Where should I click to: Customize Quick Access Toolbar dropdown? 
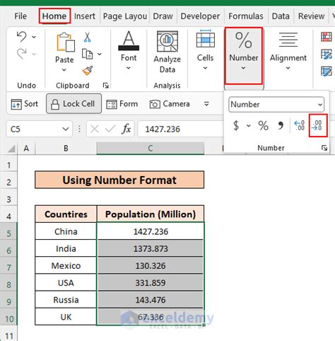click(206, 104)
